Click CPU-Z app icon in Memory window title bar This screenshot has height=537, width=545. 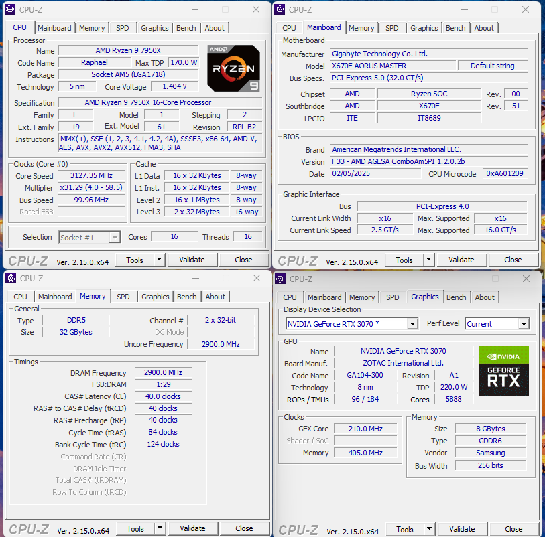(x=10, y=278)
